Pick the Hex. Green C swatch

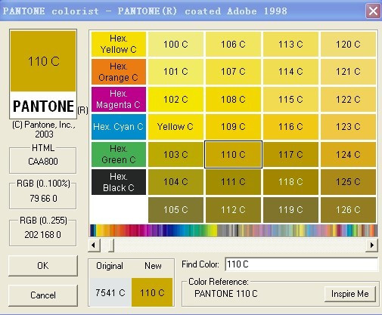click(119, 154)
